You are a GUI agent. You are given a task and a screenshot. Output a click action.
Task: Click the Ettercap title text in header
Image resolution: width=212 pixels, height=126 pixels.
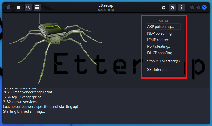(x=106, y=5)
